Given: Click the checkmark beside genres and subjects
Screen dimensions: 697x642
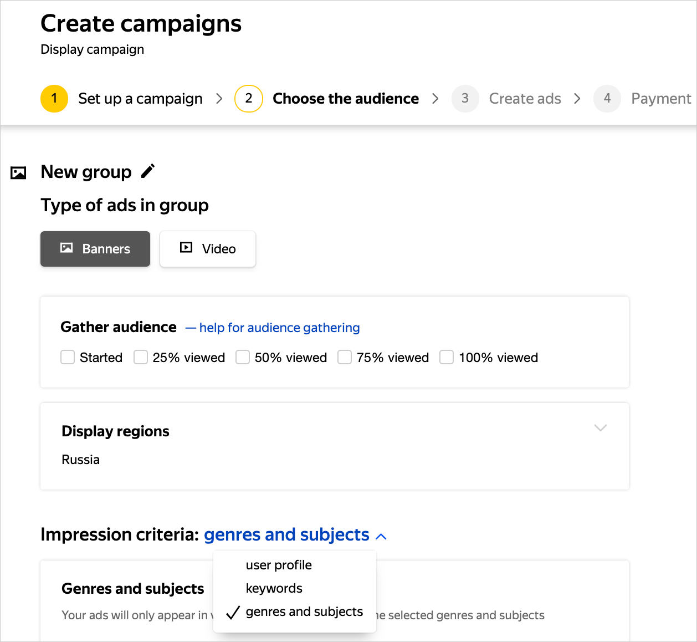Looking at the screenshot, I should 233,612.
